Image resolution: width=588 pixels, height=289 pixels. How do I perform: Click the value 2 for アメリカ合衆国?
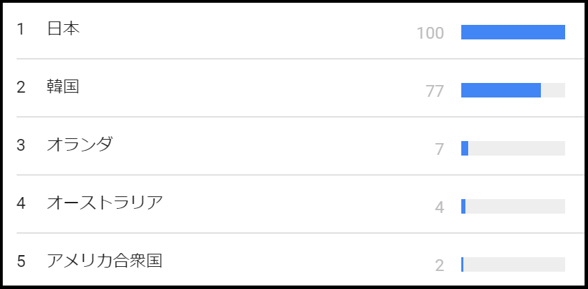coord(439,265)
